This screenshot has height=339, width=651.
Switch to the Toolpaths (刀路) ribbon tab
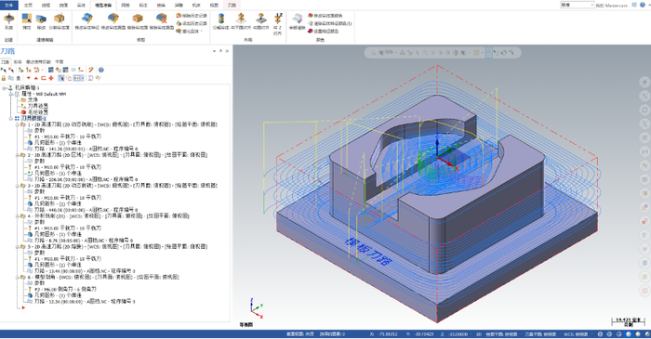[232, 5]
